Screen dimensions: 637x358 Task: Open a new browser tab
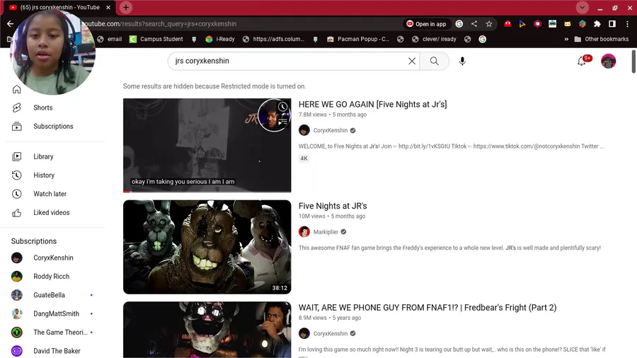pos(126,7)
